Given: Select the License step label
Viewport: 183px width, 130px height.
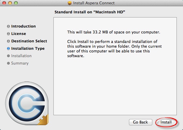Looking at the screenshot, I should coord(19,34).
